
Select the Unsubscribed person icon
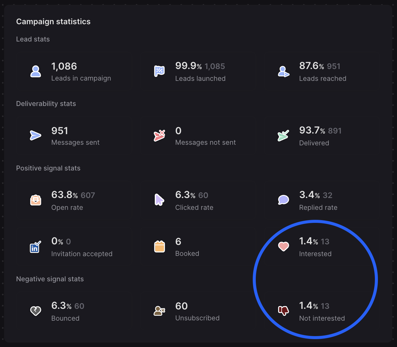(160, 311)
